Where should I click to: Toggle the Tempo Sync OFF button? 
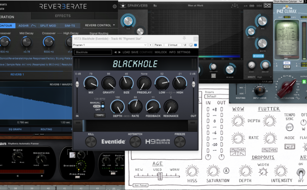pos(289,127)
